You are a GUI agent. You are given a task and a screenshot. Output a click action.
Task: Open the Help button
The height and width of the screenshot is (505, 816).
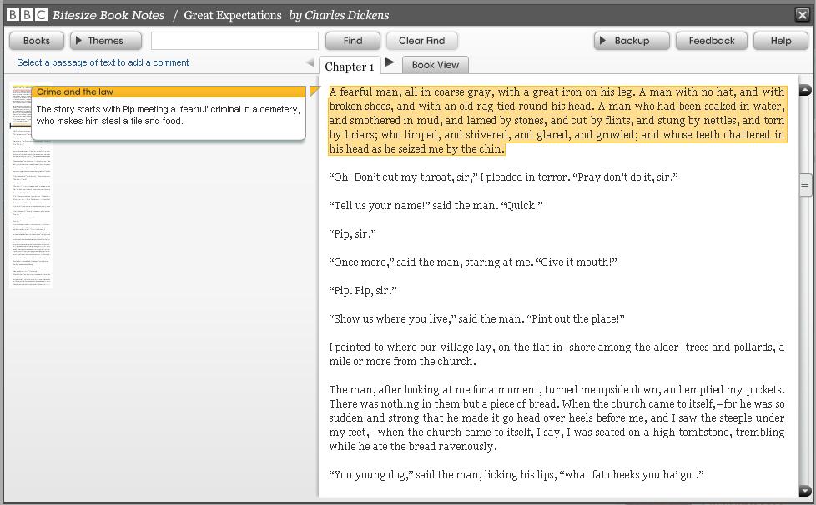(x=780, y=41)
